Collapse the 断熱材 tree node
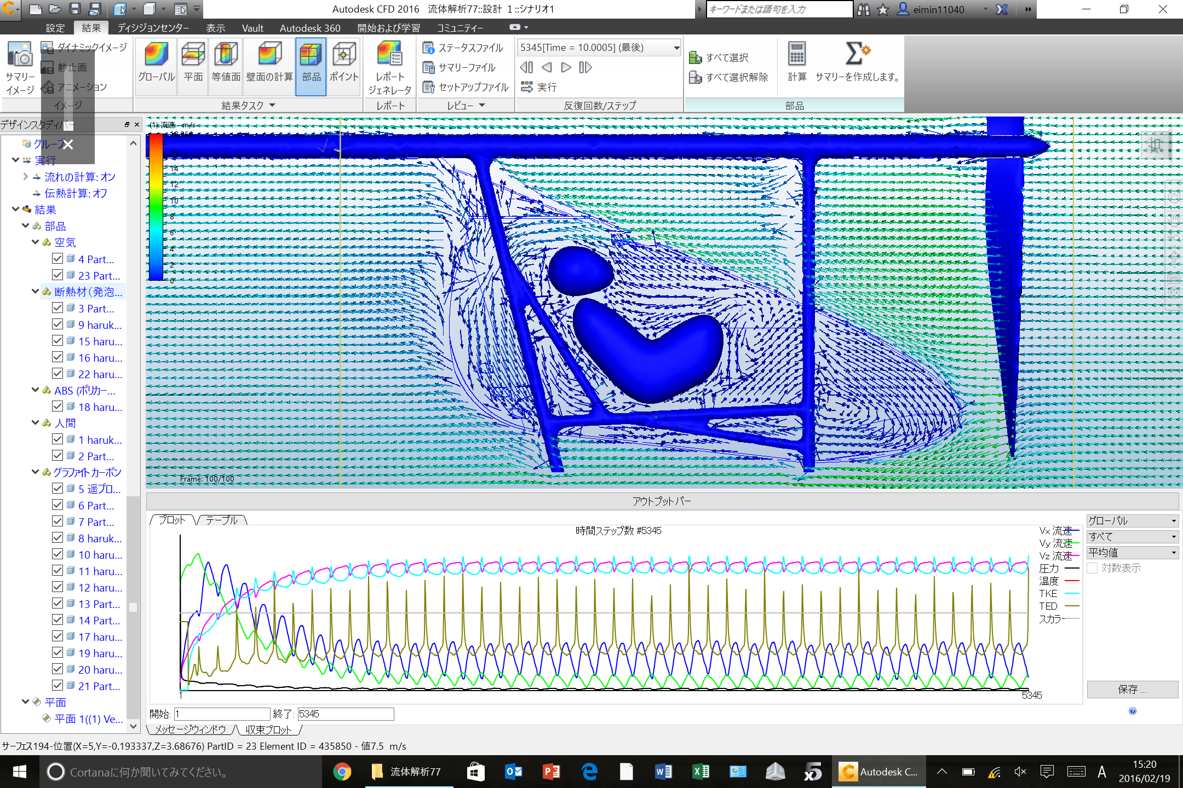The width and height of the screenshot is (1183, 788). (36, 291)
